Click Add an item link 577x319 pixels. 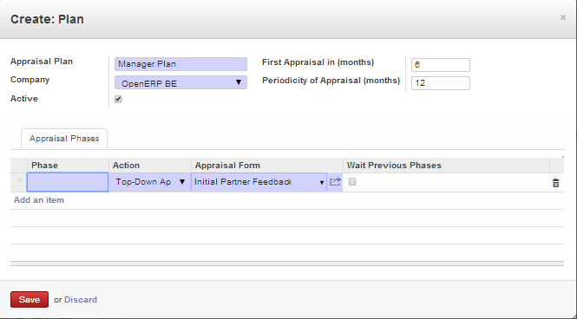39,200
